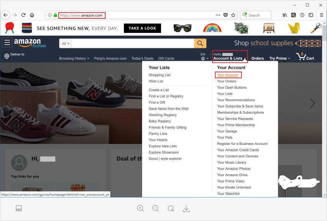Open Peng's Amazon.com link
The image size is (327, 221).
coord(110,59)
